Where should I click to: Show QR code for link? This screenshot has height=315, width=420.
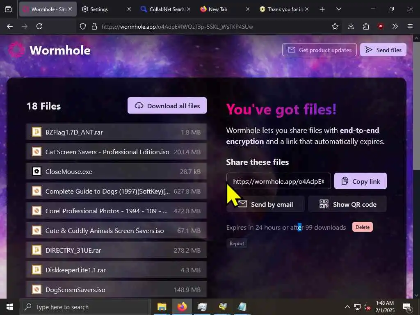point(347,204)
